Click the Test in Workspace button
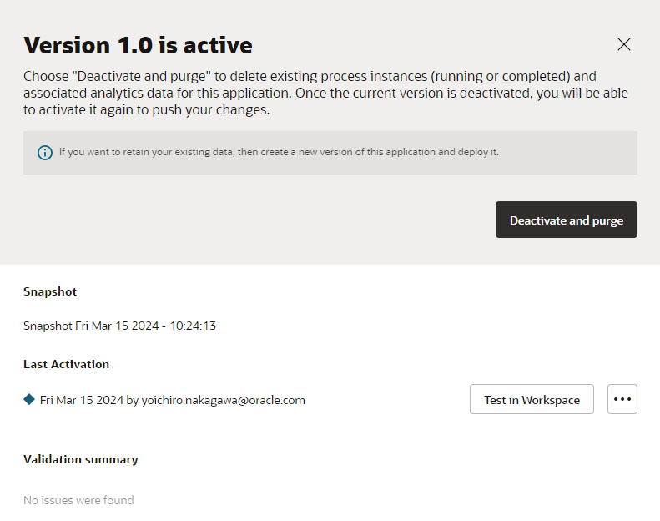Image resolution: width=660 pixels, height=521 pixels. coord(532,399)
